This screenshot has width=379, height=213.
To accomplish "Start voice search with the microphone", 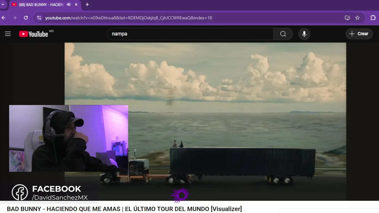I will (304, 34).
